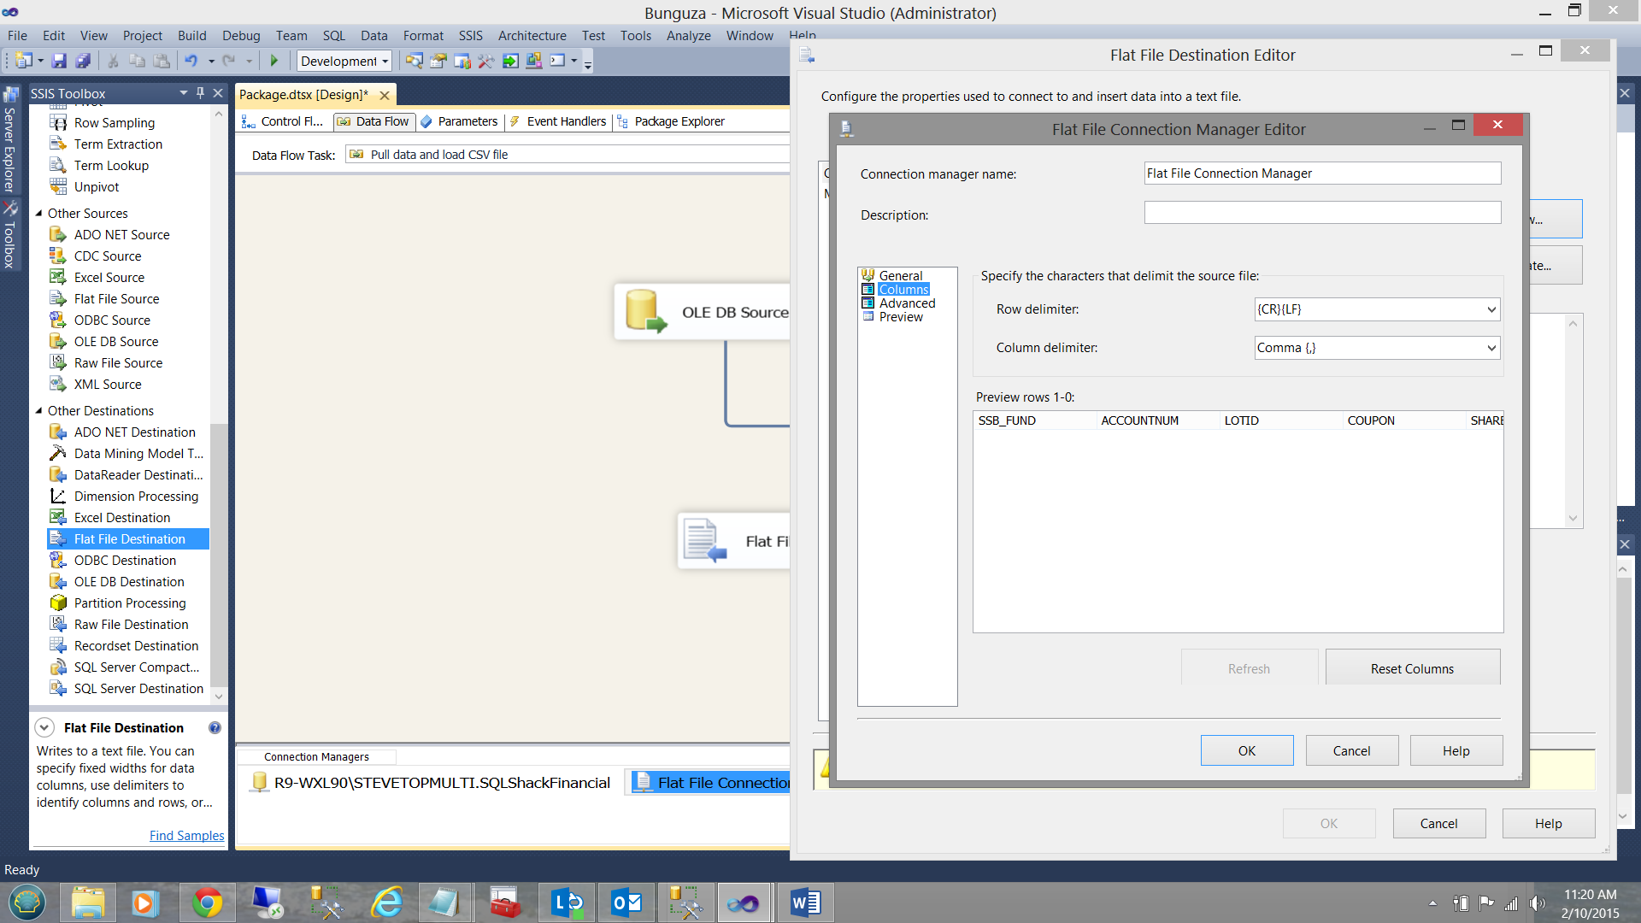Select Flat File Source in the toolbox
The width and height of the screenshot is (1641, 923).
coord(116,298)
